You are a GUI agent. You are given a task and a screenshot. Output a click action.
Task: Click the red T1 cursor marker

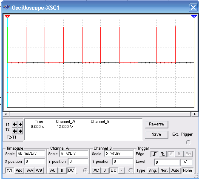click(7, 17)
